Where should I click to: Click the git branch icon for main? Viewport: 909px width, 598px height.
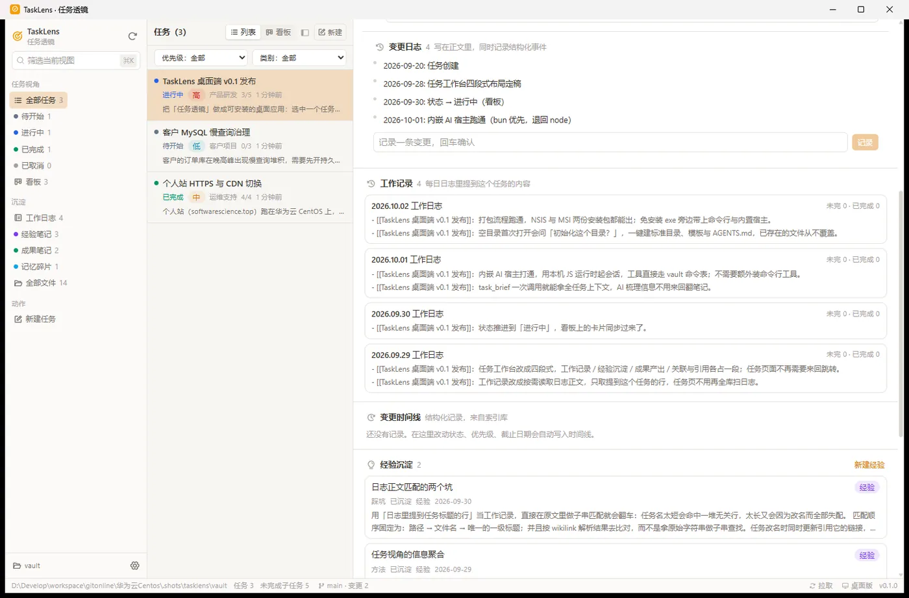(x=321, y=586)
